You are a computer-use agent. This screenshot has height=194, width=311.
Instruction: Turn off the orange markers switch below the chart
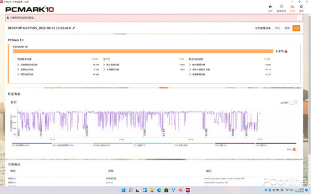click(x=295, y=149)
